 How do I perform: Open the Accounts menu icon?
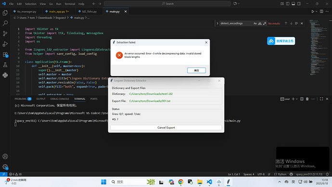point(5,157)
